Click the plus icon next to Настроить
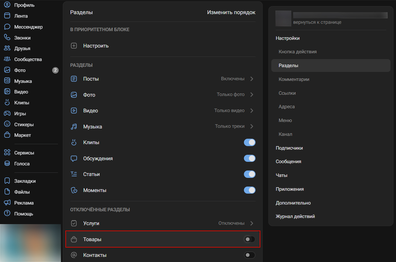 [x=74, y=46]
